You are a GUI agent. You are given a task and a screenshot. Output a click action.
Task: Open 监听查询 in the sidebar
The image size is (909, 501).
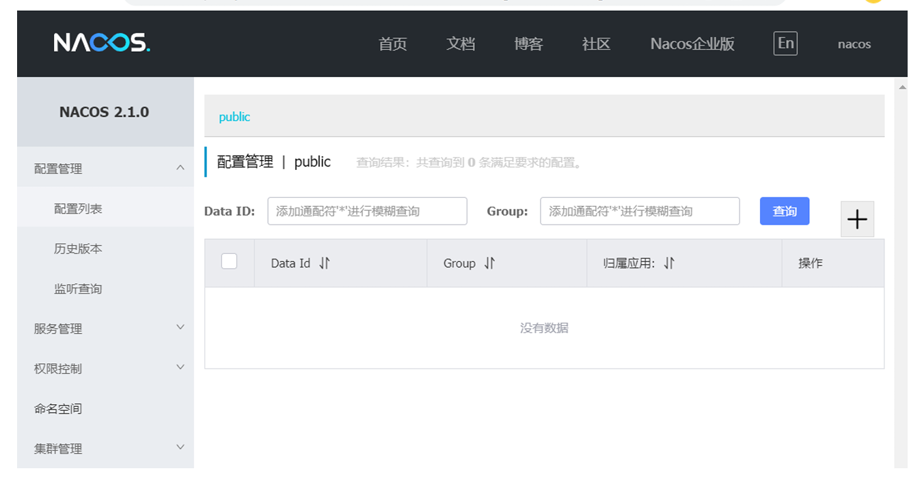tap(78, 289)
